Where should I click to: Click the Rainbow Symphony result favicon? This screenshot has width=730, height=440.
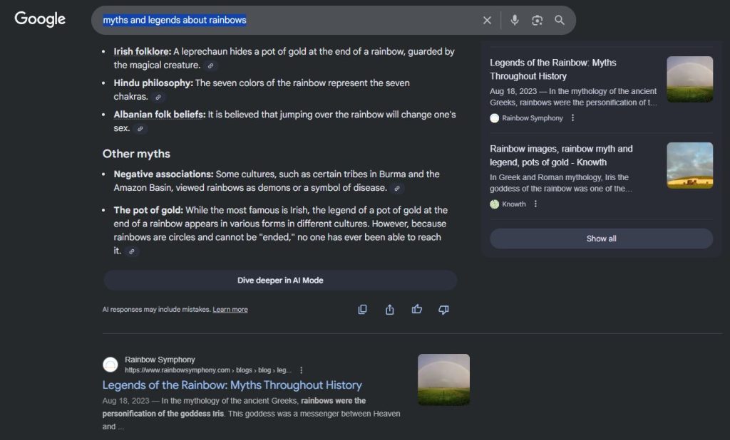tap(110, 365)
